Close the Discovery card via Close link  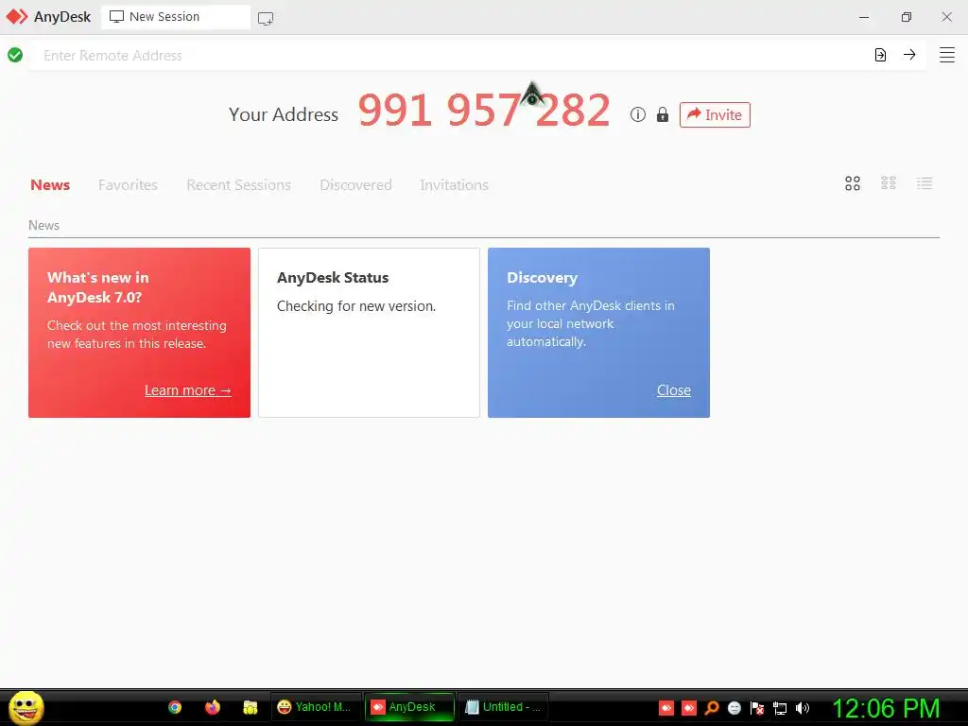click(673, 390)
